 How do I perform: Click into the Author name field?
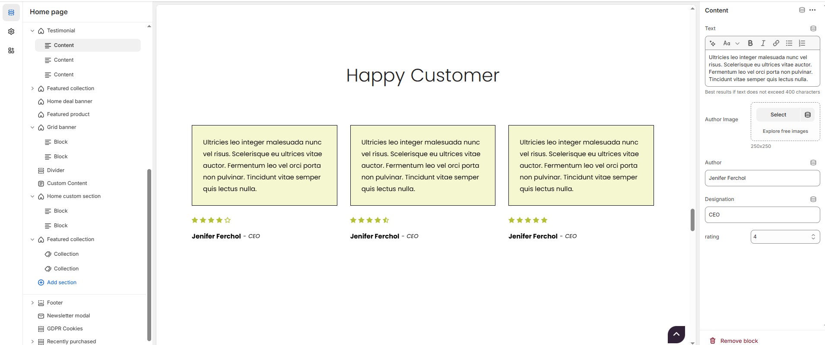762,178
